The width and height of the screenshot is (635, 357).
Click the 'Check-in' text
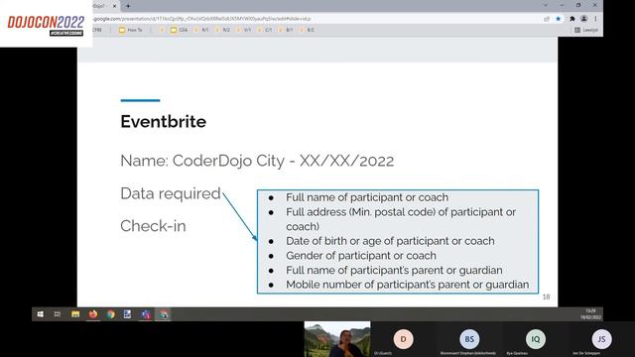[x=153, y=226]
